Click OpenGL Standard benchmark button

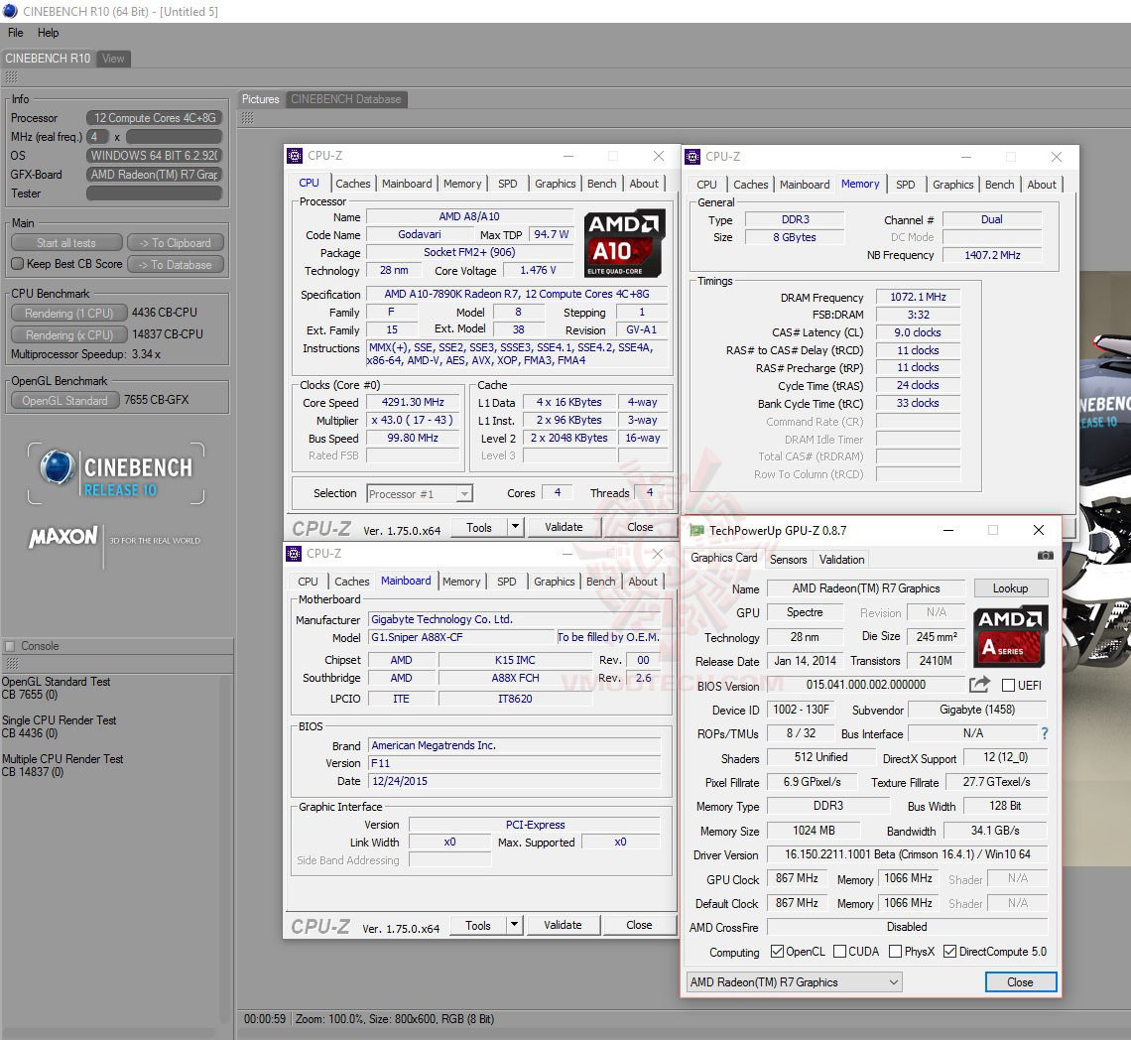point(64,400)
